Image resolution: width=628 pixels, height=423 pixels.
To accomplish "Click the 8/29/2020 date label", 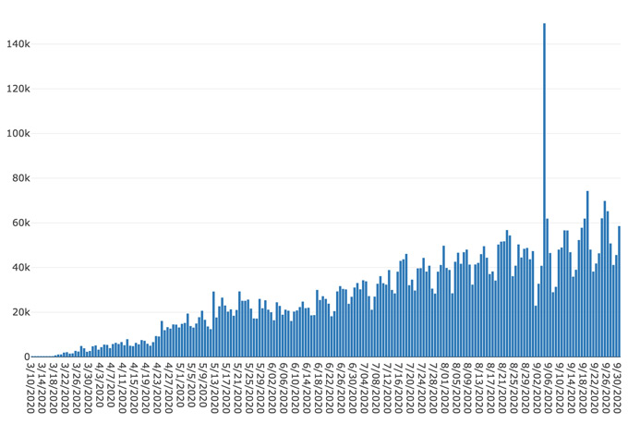I will tap(525, 387).
